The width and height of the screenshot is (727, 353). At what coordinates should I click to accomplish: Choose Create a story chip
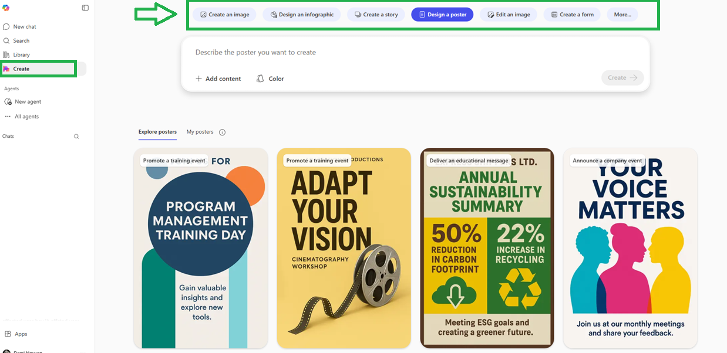[376, 15]
